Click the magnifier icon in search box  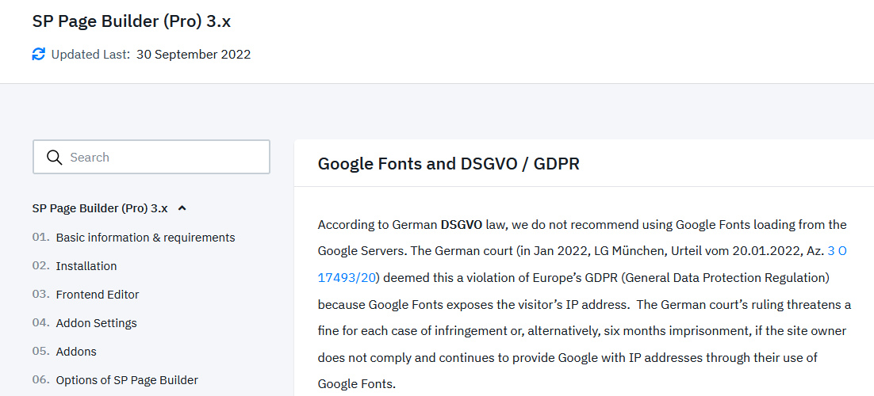(55, 157)
